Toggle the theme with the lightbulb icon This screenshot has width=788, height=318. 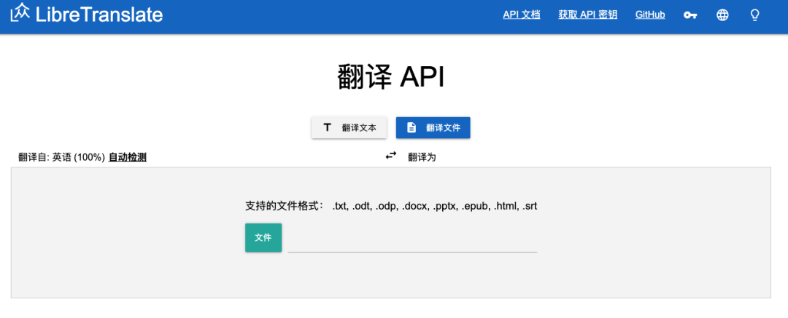(754, 15)
